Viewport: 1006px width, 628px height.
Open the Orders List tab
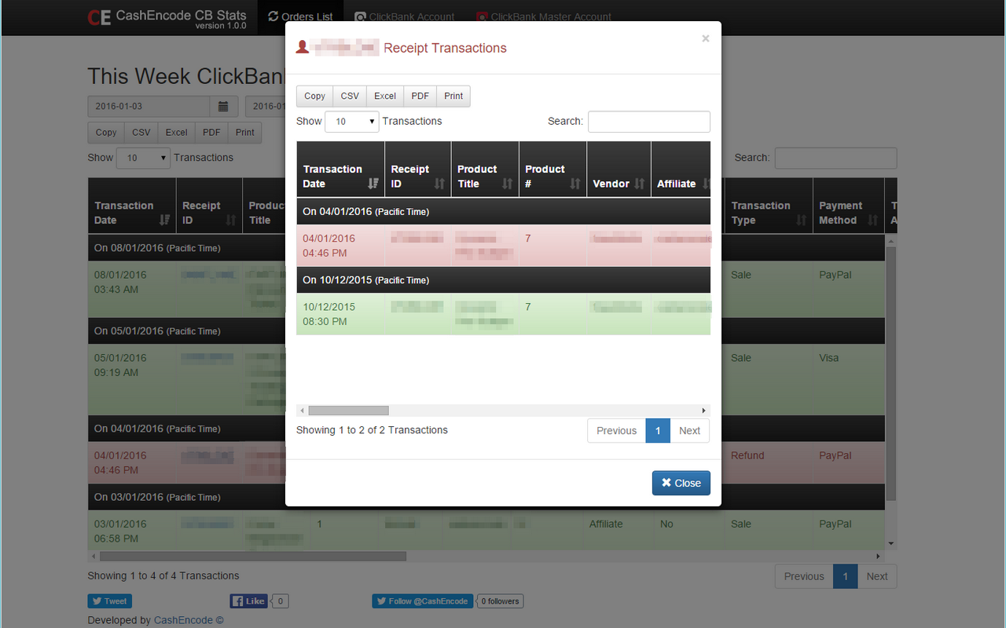(300, 17)
